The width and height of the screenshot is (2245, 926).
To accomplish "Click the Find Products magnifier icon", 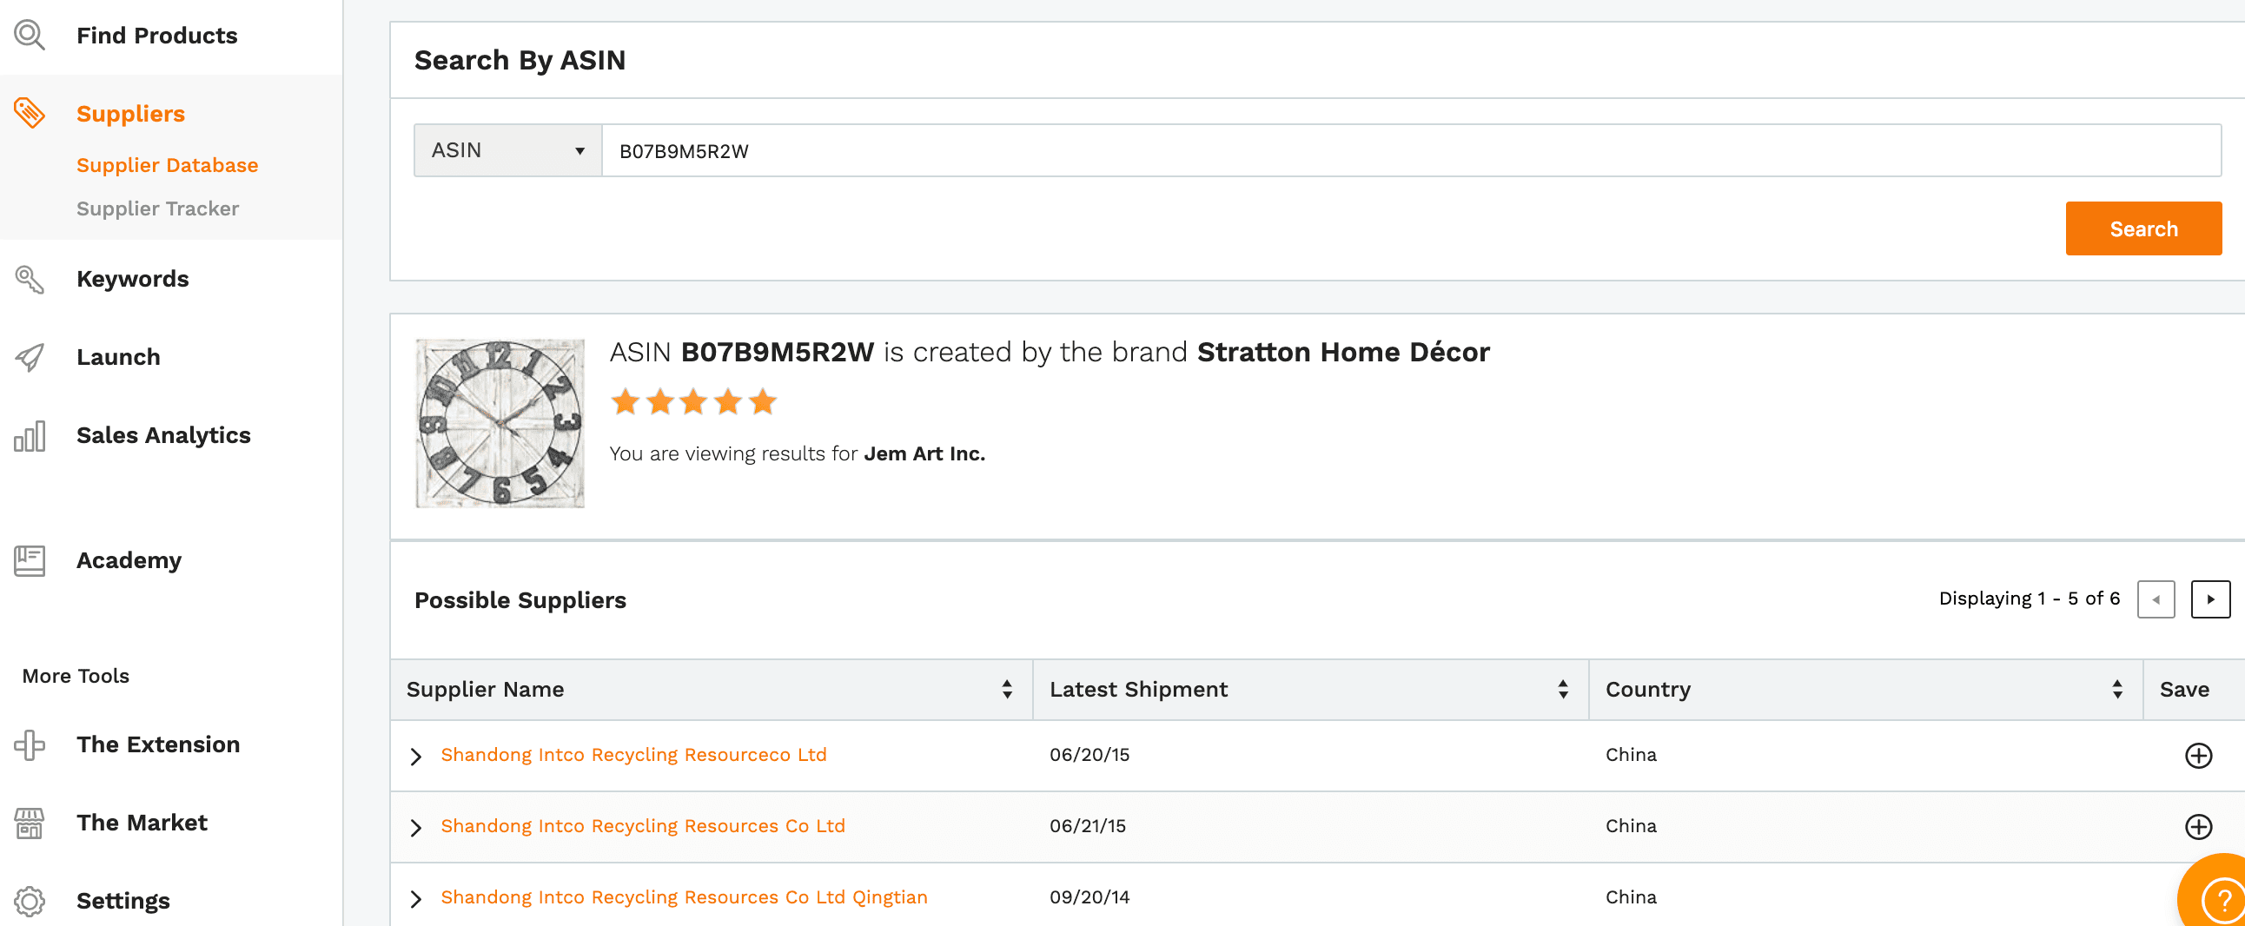I will coord(30,36).
